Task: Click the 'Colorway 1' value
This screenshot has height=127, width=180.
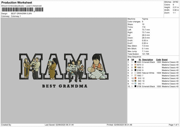Action: (16, 16)
